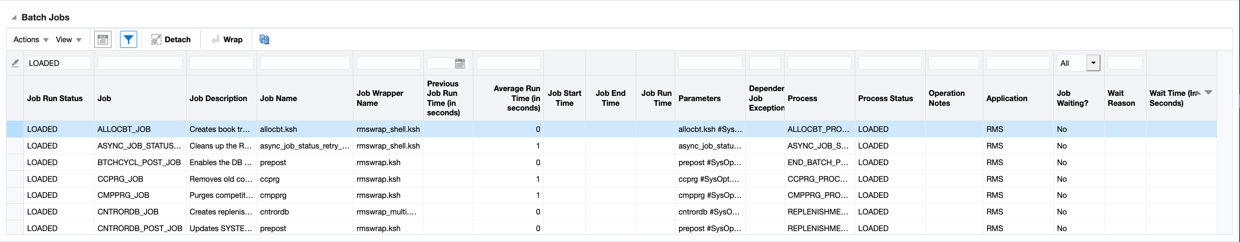The width and height of the screenshot is (1240, 242).
Task: Sort Wait Time column ascending (up arrow)
Action: click(1198, 93)
